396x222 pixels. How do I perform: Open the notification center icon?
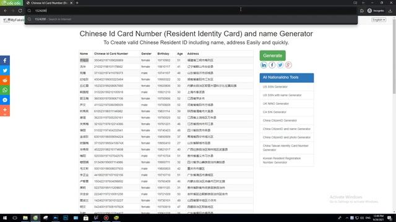pos(390,218)
